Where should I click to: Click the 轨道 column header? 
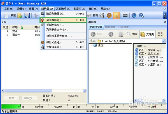pyautogui.click(x=6, y=27)
